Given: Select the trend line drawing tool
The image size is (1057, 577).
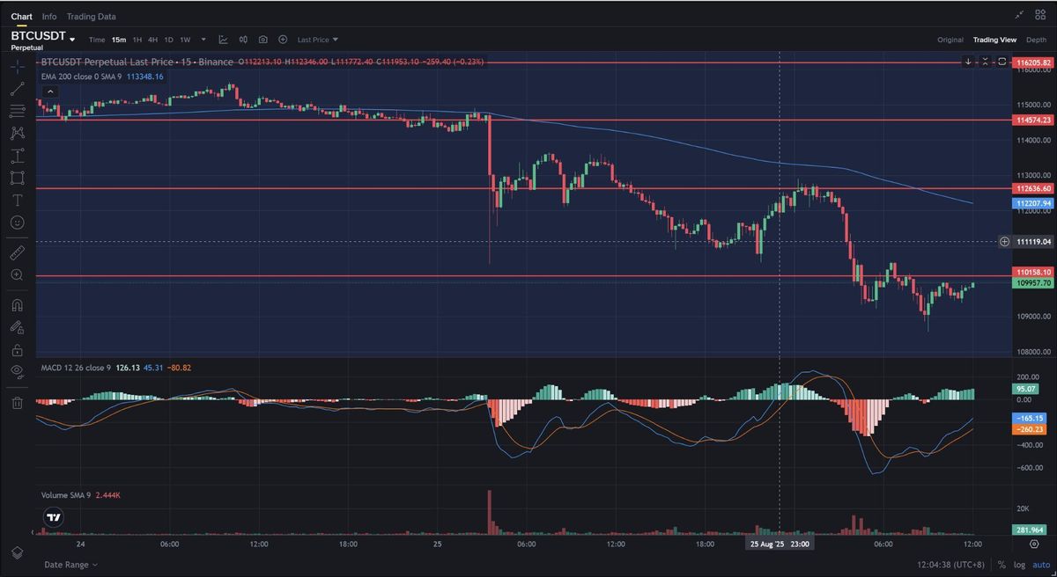Looking at the screenshot, I should (x=17, y=89).
